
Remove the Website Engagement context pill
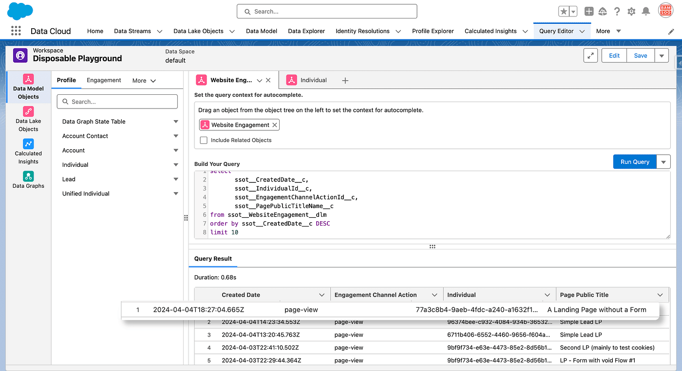point(275,125)
